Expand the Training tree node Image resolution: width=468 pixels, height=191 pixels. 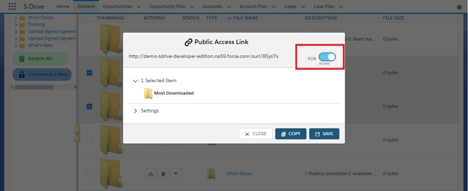coord(16,25)
